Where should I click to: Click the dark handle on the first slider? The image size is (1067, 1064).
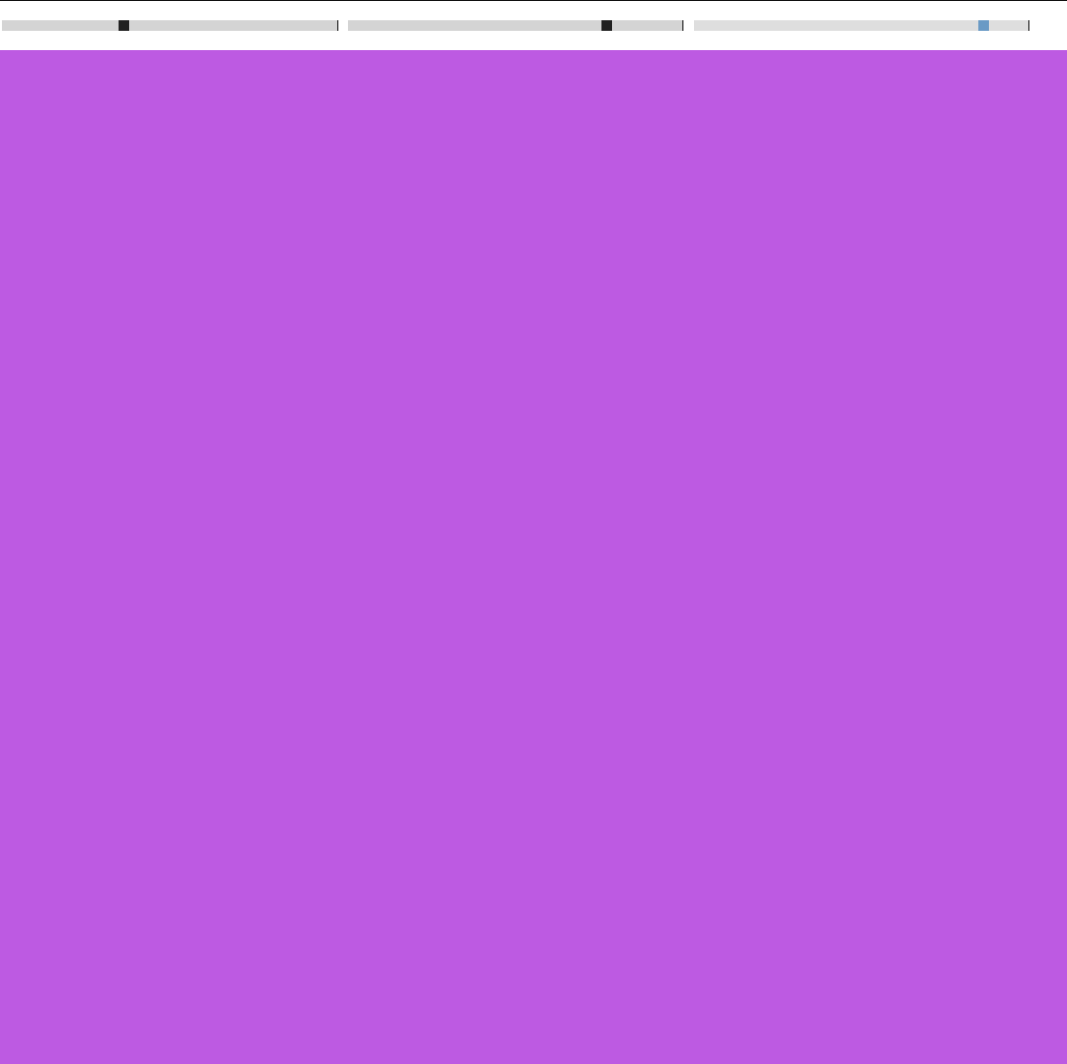pos(123,26)
